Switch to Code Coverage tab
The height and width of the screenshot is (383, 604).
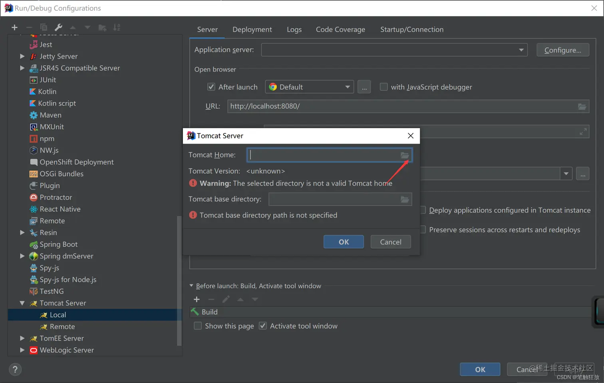pyautogui.click(x=340, y=30)
